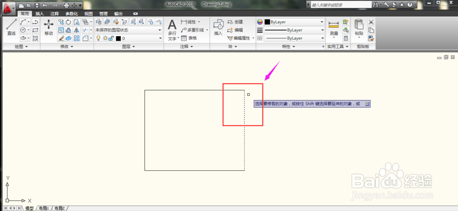Screen dimensions: 458x211
Task: Use the Rotate tool
Action: pyautogui.click(x=69, y=22)
